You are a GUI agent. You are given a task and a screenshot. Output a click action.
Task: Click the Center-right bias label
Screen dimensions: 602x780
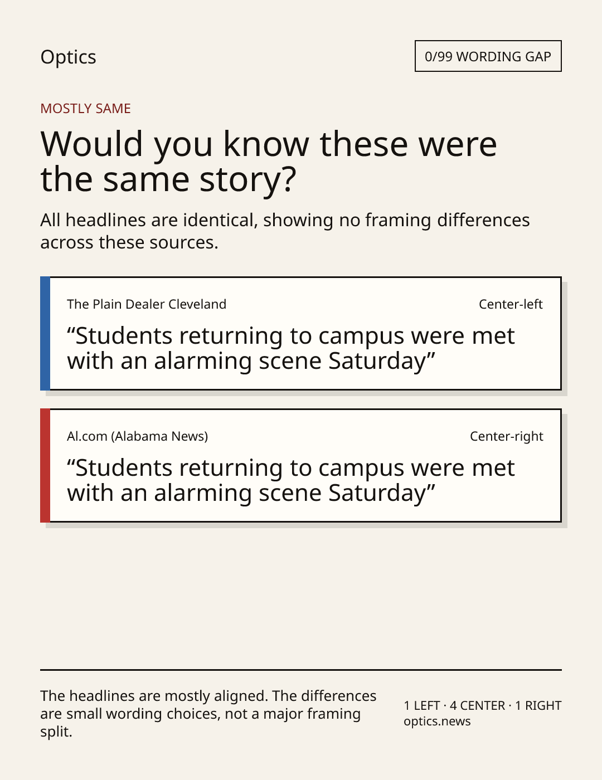(x=507, y=436)
